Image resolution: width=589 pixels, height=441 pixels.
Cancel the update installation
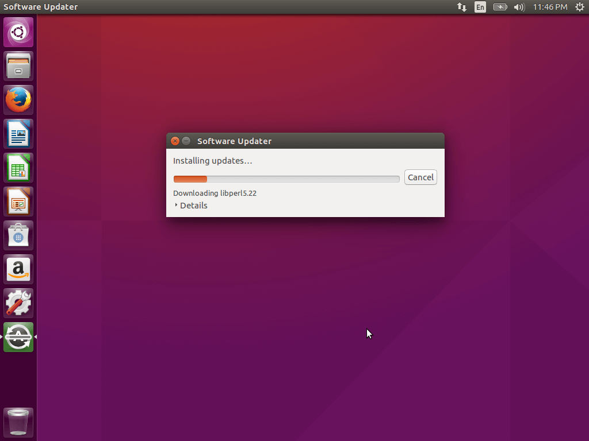(420, 177)
